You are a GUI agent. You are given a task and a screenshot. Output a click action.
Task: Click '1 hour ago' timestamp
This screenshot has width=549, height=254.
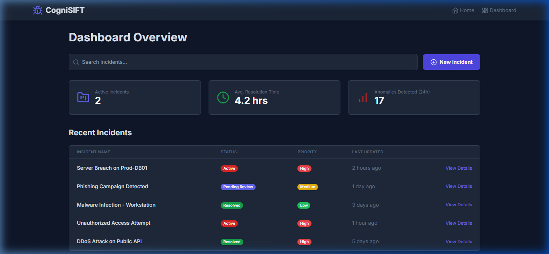tap(365, 223)
